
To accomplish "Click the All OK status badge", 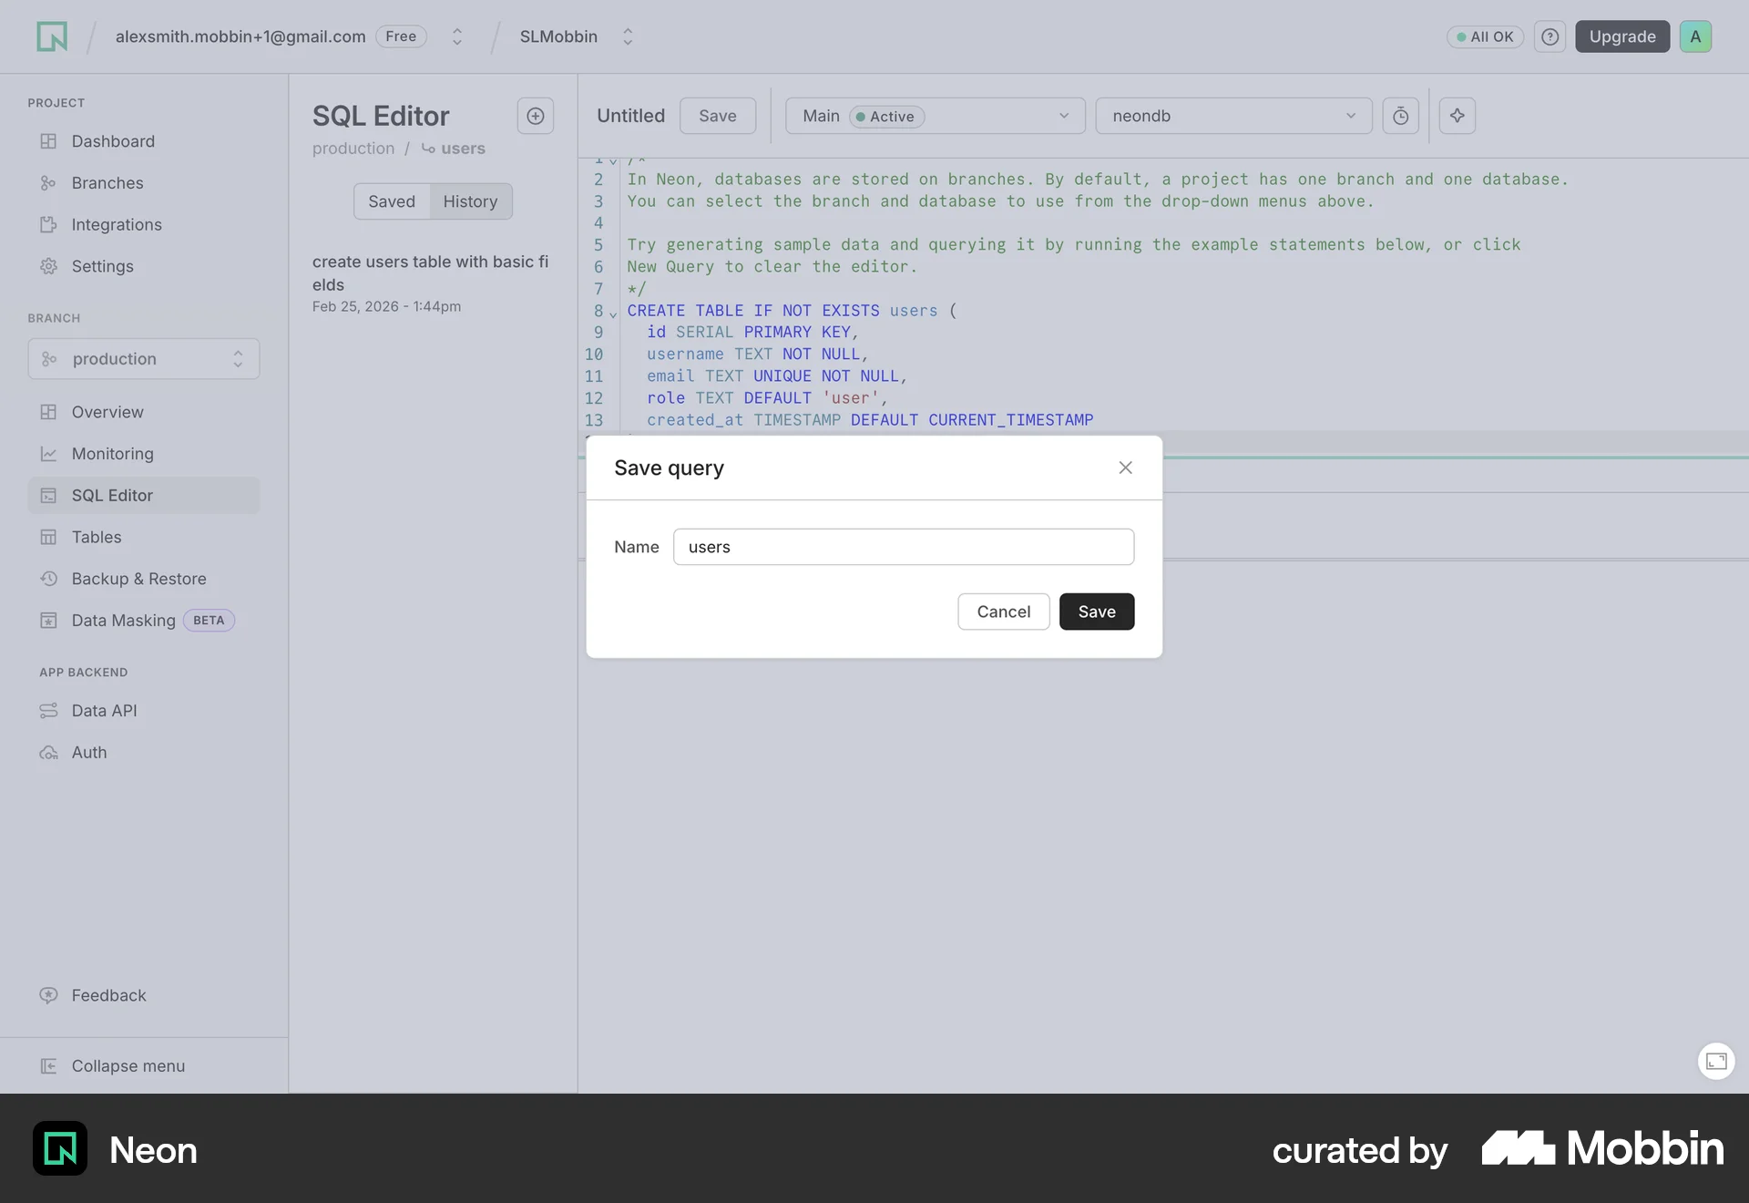I will (x=1485, y=37).
